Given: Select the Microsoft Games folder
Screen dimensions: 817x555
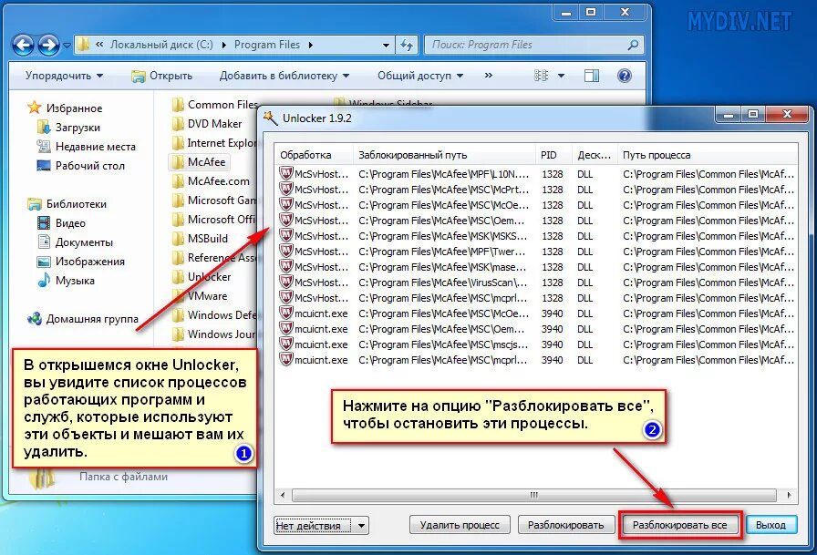Looking at the screenshot, I should click(x=214, y=200).
